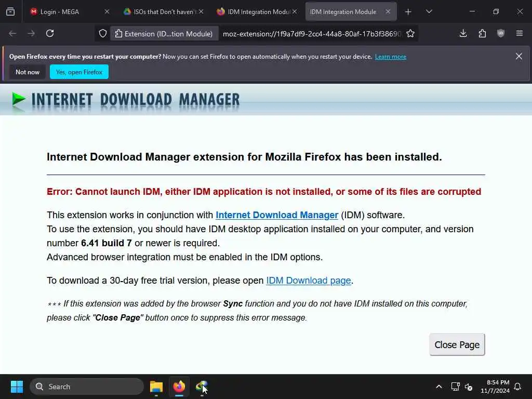This screenshot has width=532, height=399.
Task: Select the active IDM Integration Module tab
Action: [351, 11]
